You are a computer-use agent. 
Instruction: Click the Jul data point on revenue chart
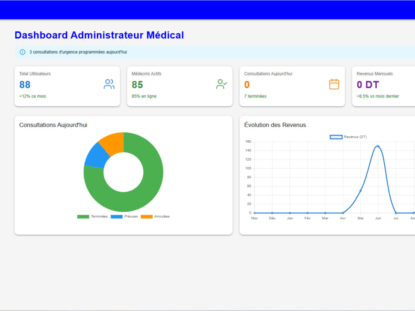tap(395, 213)
